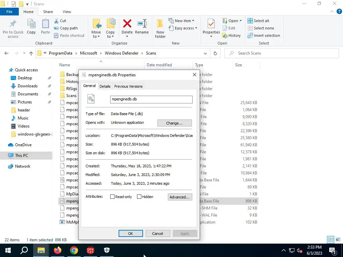The image size is (343, 257).
Task: Open the taskbar search magnifier
Action: pyautogui.click(x=24, y=250)
